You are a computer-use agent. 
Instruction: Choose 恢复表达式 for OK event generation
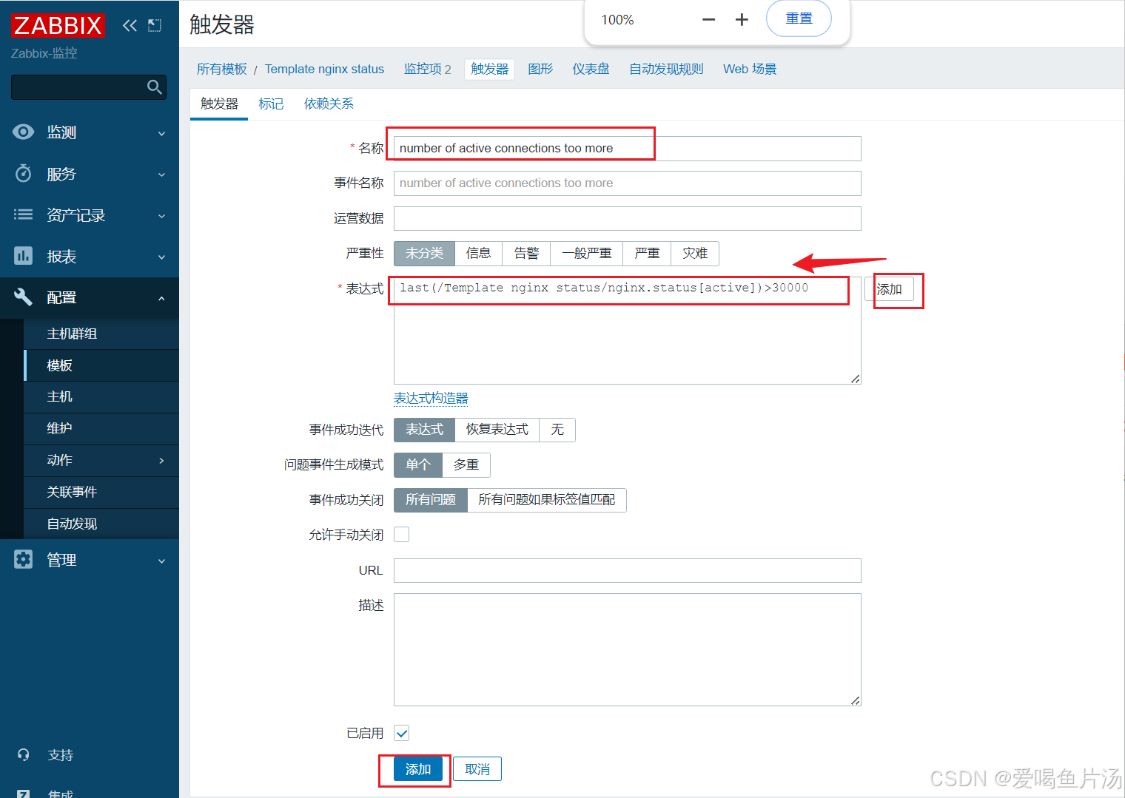tap(497, 430)
